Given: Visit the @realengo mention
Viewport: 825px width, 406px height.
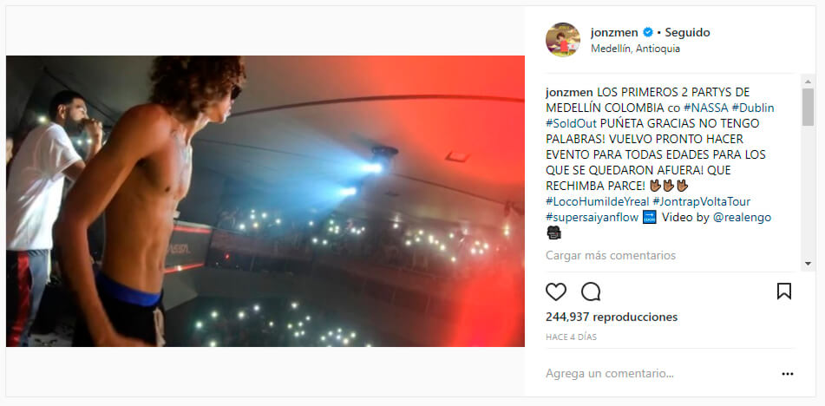Looking at the screenshot, I should tap(742, 218).
